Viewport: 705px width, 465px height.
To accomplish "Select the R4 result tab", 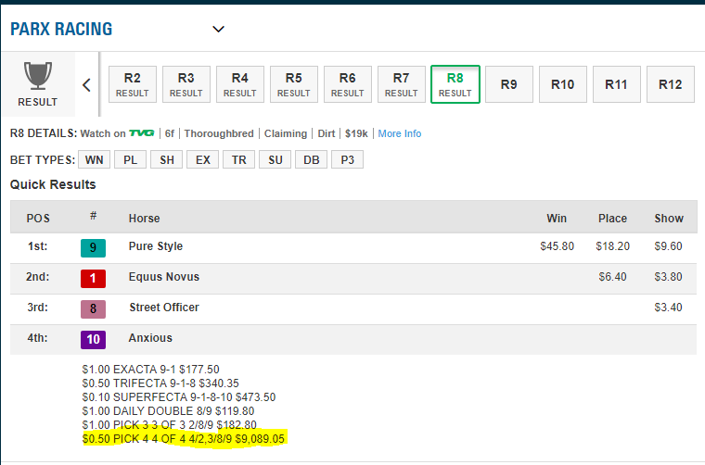I will point(240,84).
